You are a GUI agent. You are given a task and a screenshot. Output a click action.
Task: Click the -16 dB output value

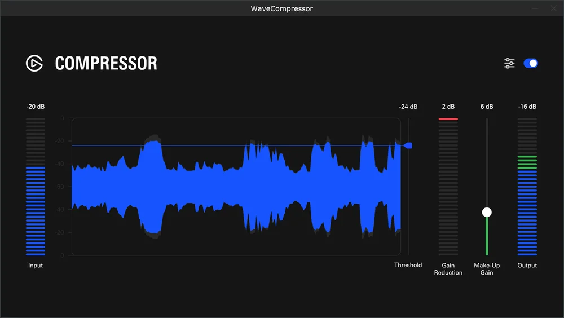[x=527, y=107]
